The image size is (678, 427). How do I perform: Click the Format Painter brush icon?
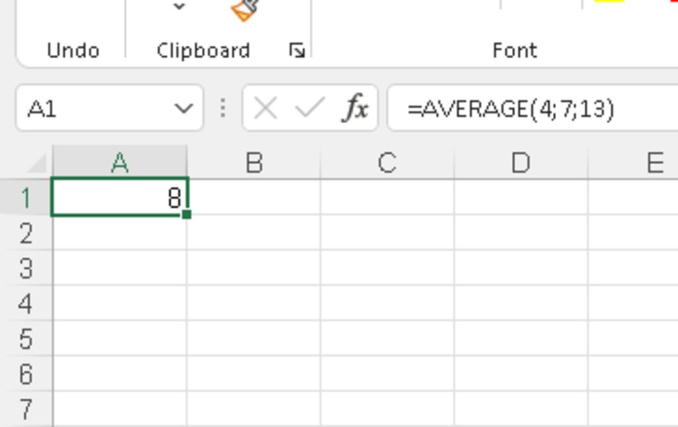coord(245,10)
